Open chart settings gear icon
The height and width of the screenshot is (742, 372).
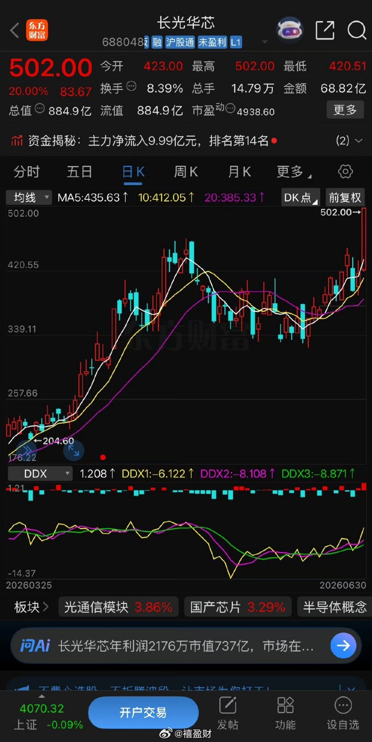tap(345, 172)
